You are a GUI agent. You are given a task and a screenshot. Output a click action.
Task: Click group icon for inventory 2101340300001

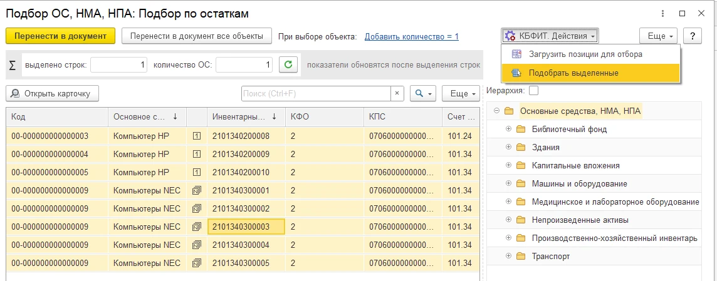pos(197,190)
